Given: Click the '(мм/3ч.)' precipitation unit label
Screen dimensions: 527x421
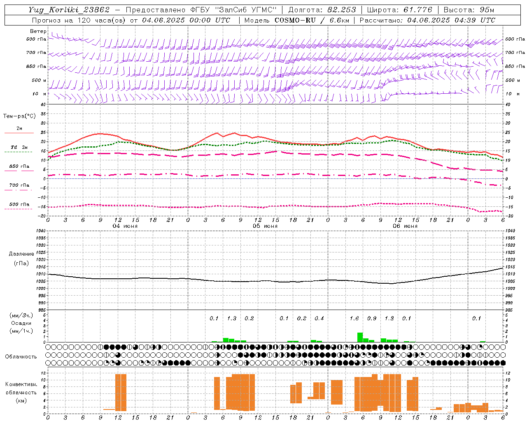Looking at the screenshot, I should (x=21, y=315).
